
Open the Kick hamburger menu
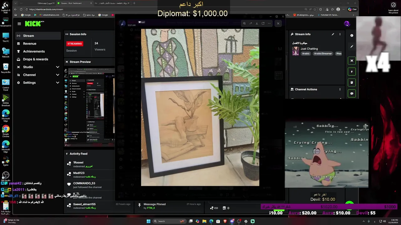coord(19,24)
